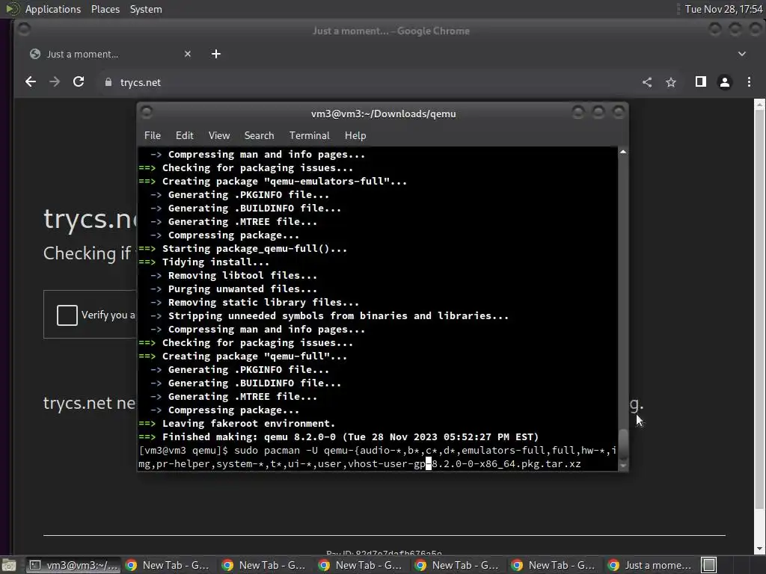
Task: Click the Chrome window menu button at top-left
Action: pos(23,30)
